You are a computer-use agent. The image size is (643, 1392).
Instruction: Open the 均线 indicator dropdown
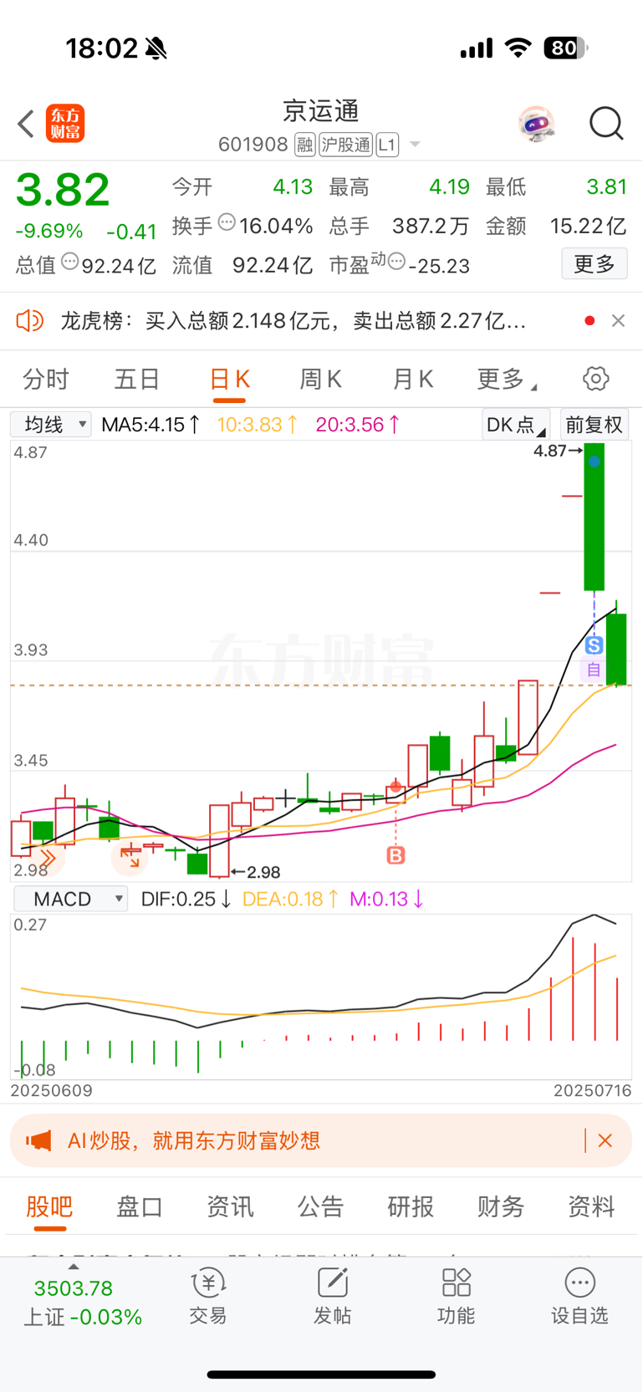51,425
